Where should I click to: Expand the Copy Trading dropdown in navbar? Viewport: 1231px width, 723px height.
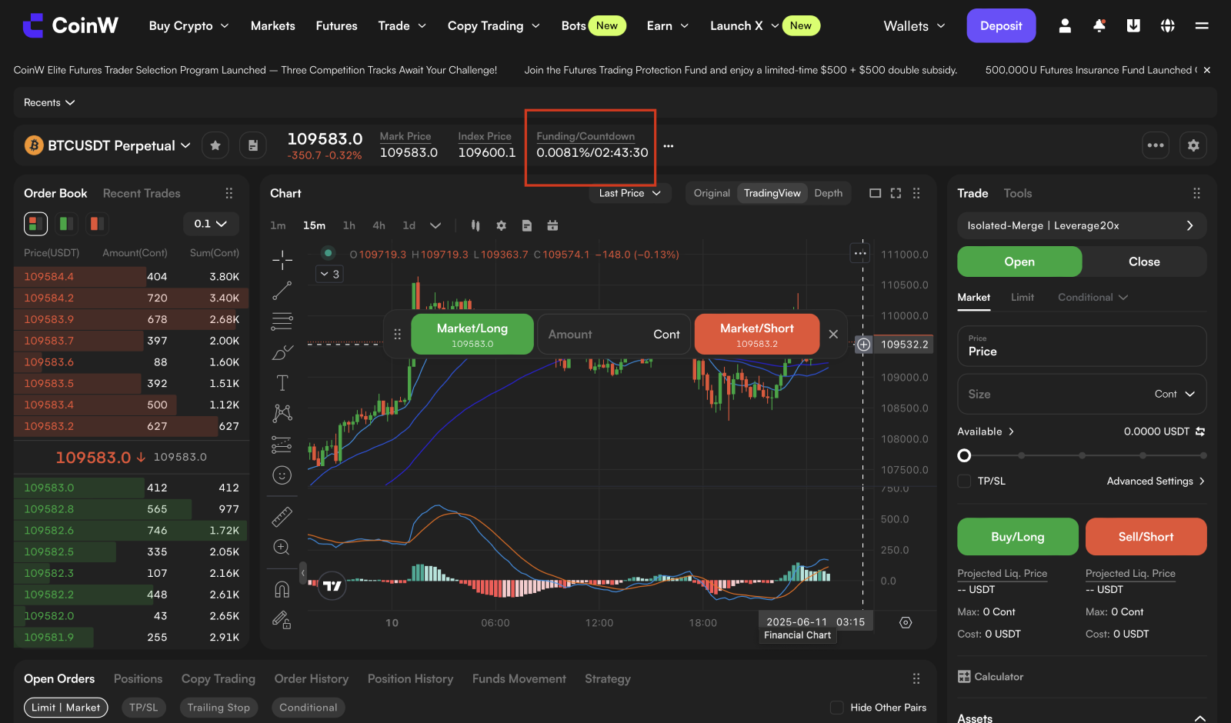(494, 26)
